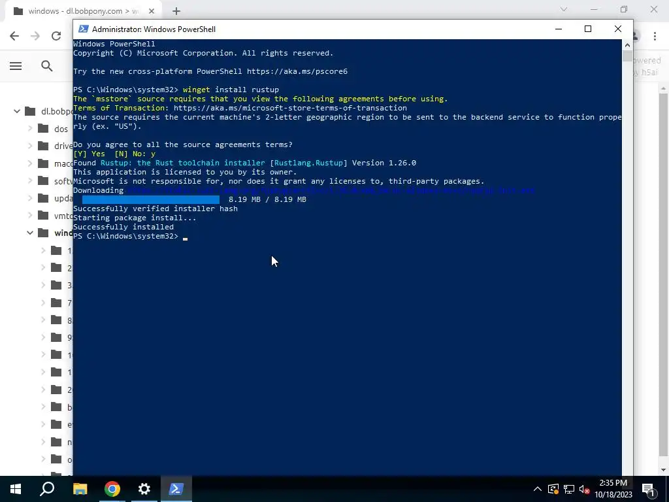Image resolution: width=669 pixels, height=502 pixels.
Task: Open the Chrome three-dot menu
Action: [x=655, y=36]
